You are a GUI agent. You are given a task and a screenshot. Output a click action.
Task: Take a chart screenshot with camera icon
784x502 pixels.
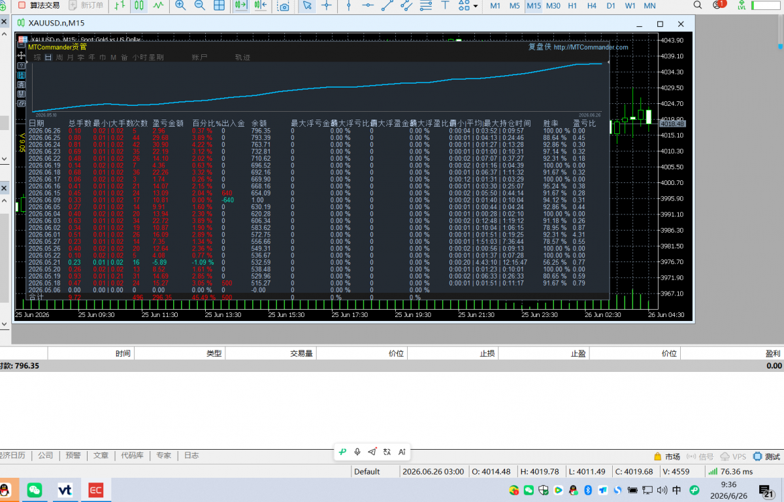pos(284,5)
